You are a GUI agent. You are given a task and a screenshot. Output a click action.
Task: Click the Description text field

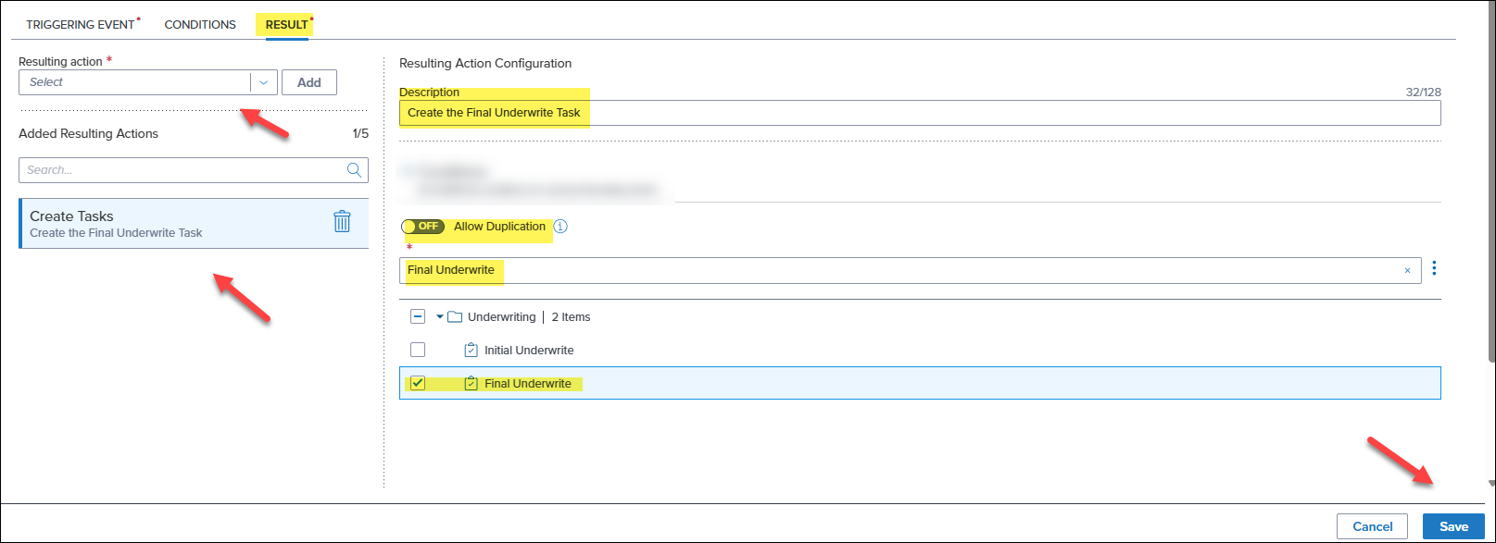pos(919,113)
